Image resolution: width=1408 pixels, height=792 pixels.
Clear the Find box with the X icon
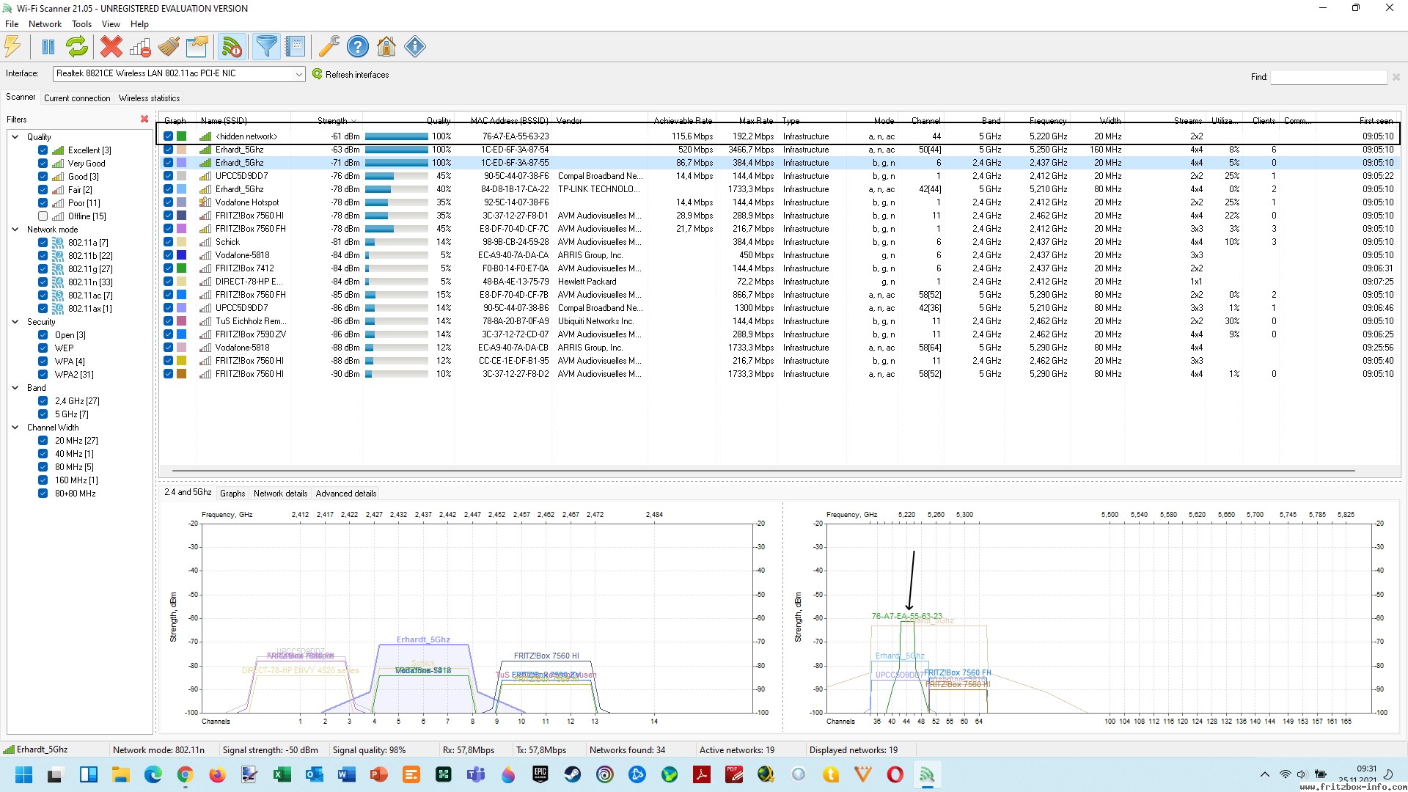[x=1396, y=77]
